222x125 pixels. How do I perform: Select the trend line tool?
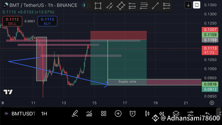155,6
